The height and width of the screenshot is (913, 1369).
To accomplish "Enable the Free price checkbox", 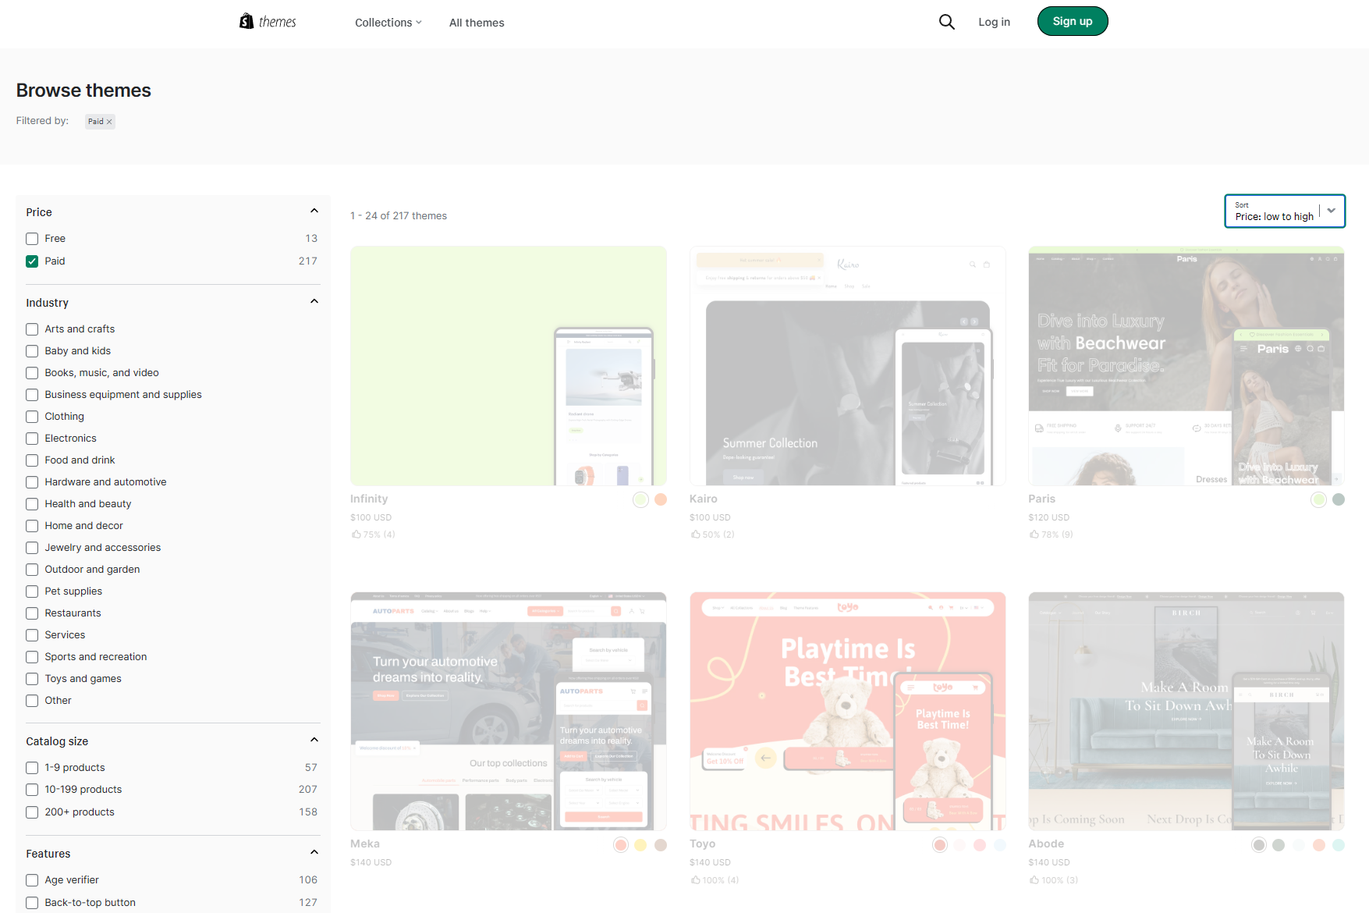I will tap(32, 239).
